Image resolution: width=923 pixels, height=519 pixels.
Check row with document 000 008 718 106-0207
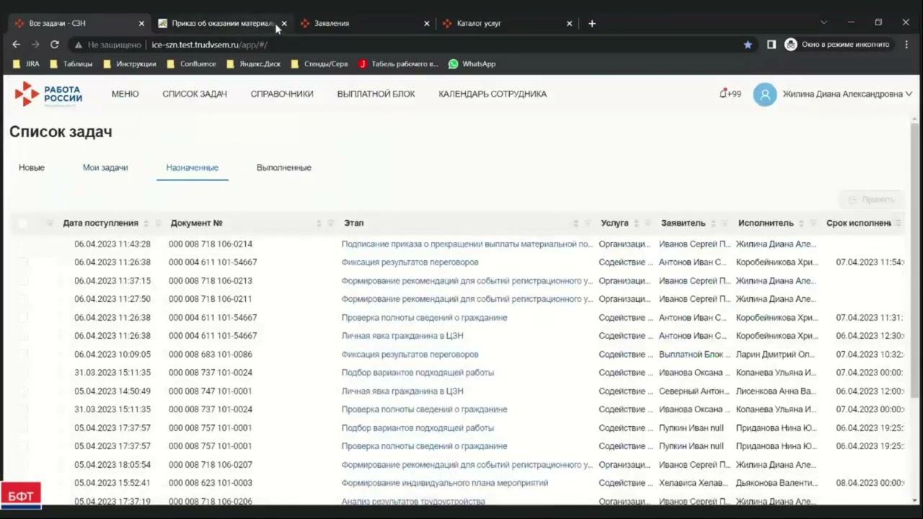tap(23, 465)
